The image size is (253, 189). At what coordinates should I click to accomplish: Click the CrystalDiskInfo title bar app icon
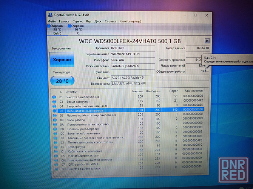pos(51,15)
